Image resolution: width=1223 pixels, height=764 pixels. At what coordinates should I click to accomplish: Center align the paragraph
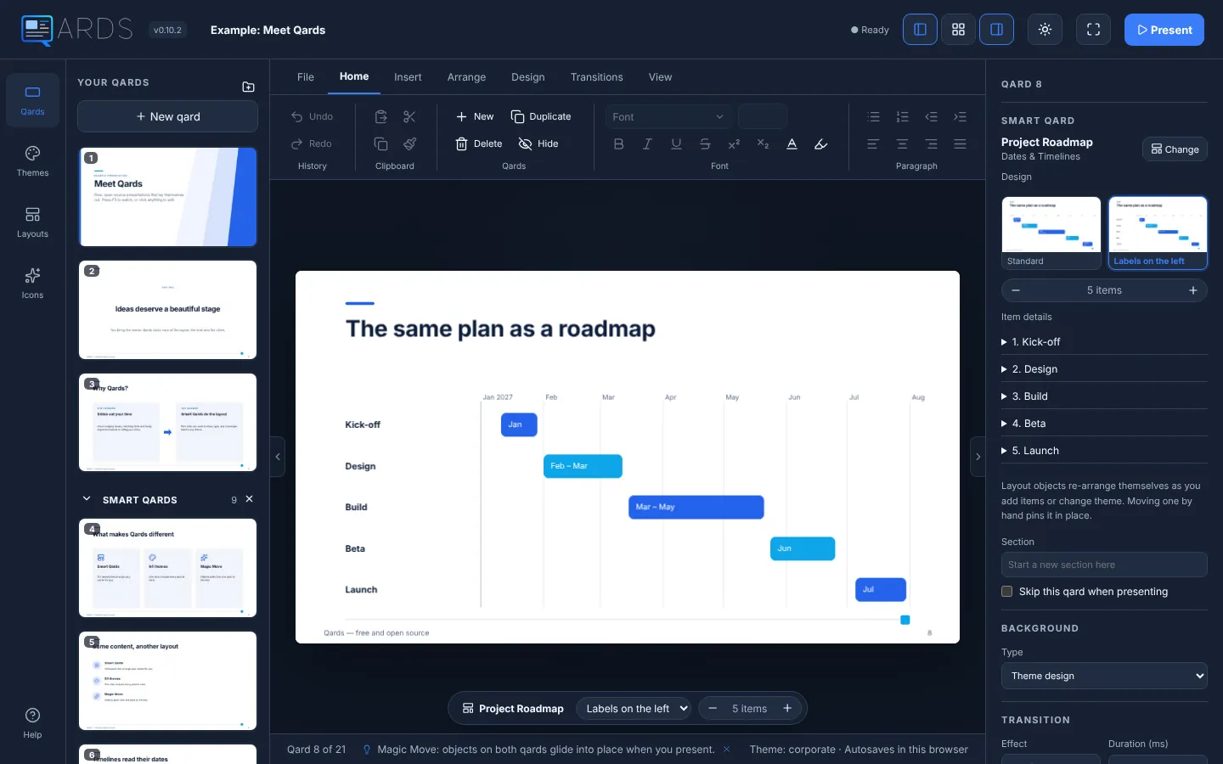click(x=902, y=143)
